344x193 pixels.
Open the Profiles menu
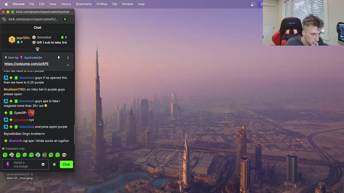(102, 4)
